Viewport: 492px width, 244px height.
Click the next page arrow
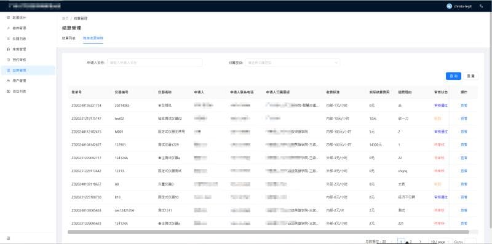click(x=420, y=242)
